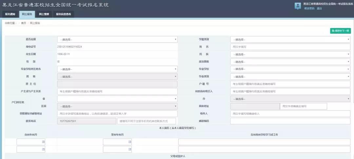
Task: Click the user avatar icon in header
Action: pyautogui.click(x=298, y=6)
